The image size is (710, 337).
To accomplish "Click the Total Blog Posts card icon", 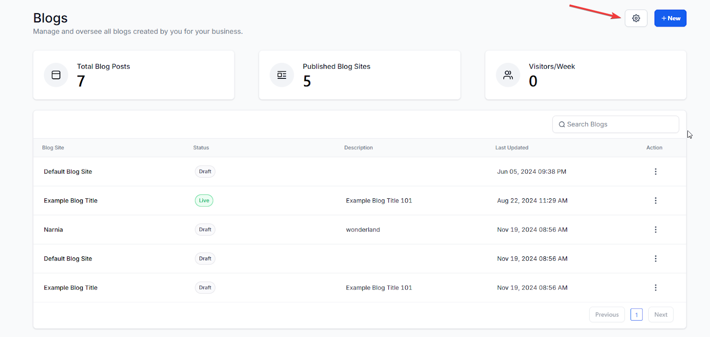I will point(56,75).
